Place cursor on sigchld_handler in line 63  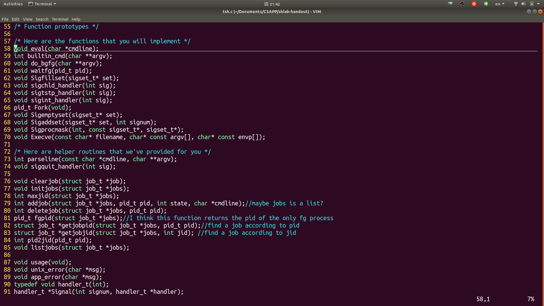[56, 86]
